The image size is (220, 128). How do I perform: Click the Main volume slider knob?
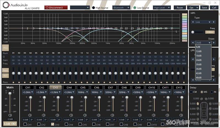pyautogui.click(x=10, y=93)
